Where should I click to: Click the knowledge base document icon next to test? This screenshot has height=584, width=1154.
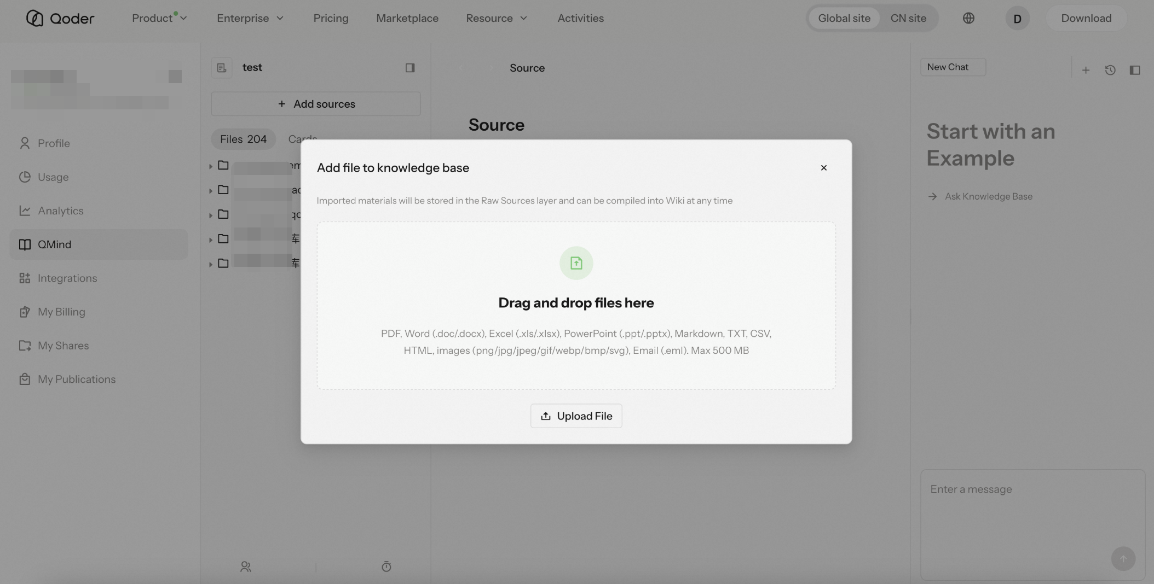coord(222,68)
